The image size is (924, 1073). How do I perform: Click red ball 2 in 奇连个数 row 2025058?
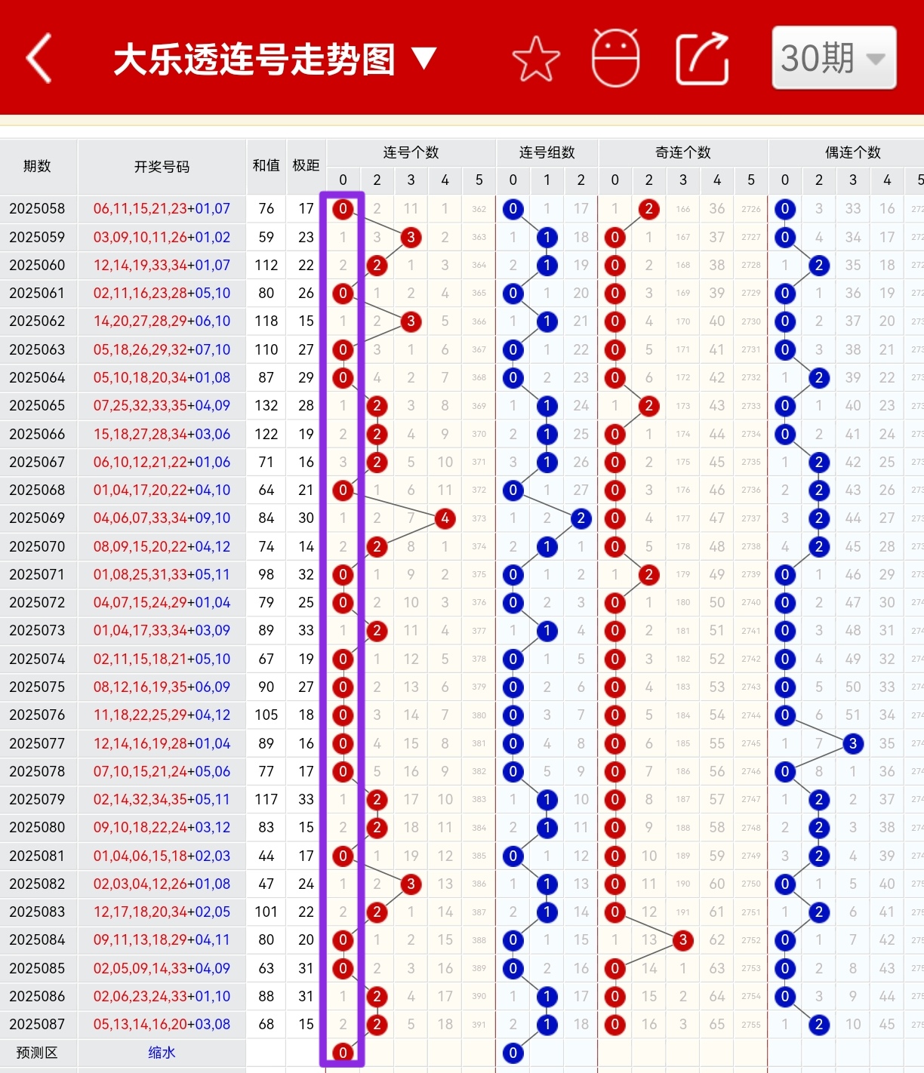[x=648, y=209]
